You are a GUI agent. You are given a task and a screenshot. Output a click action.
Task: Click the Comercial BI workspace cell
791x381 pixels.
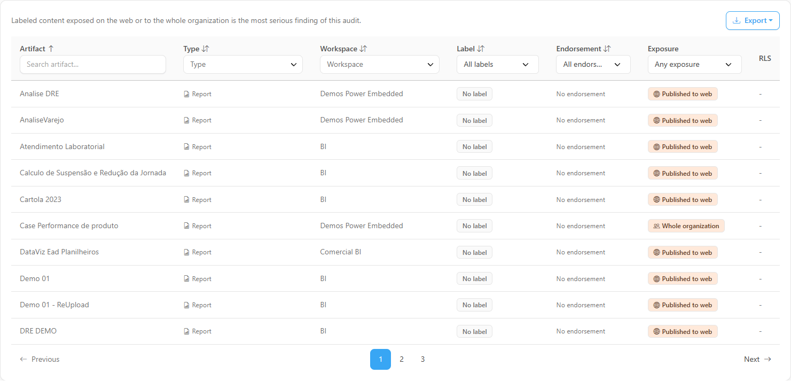click(x=341, y=252)
